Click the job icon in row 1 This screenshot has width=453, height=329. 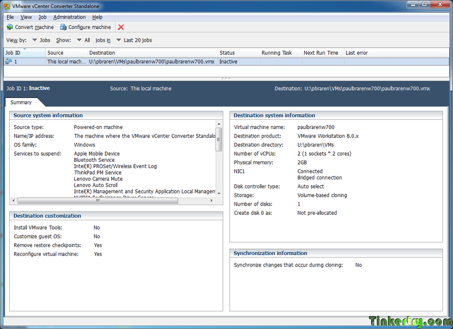pos(8,61)
